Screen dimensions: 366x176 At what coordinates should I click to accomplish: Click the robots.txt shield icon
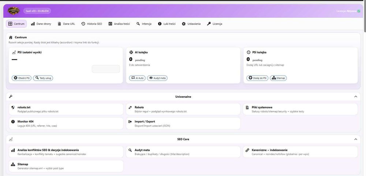tap(13, 107)
